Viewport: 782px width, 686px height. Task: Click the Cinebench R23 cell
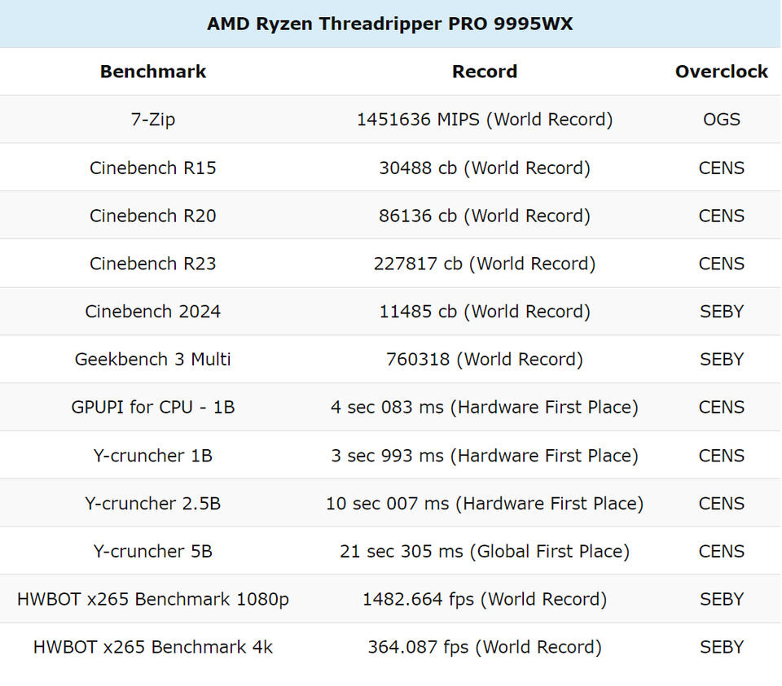[153, 264]
